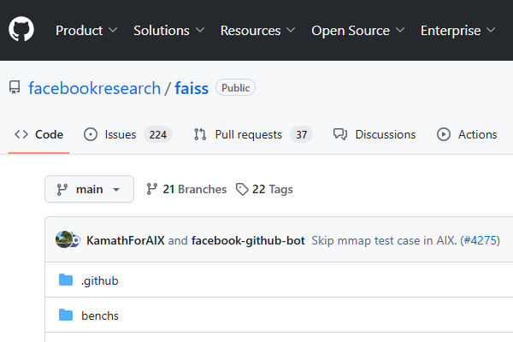Open the benchs folder

[100, 315]
